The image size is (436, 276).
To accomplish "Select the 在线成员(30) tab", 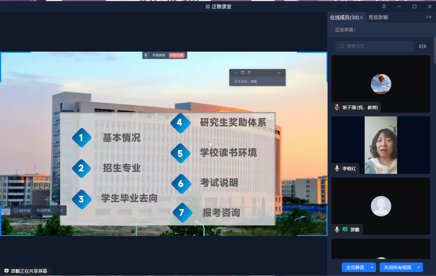I will point(344,17).
